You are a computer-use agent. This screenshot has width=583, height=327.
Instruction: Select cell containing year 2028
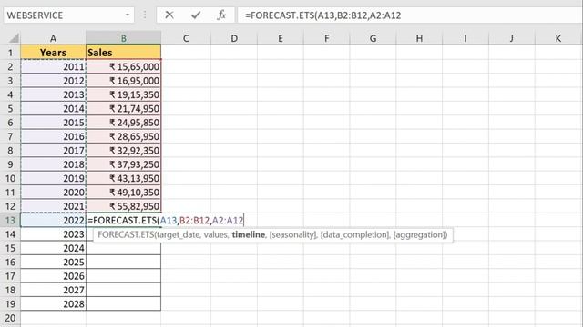[x=53, y=303]
